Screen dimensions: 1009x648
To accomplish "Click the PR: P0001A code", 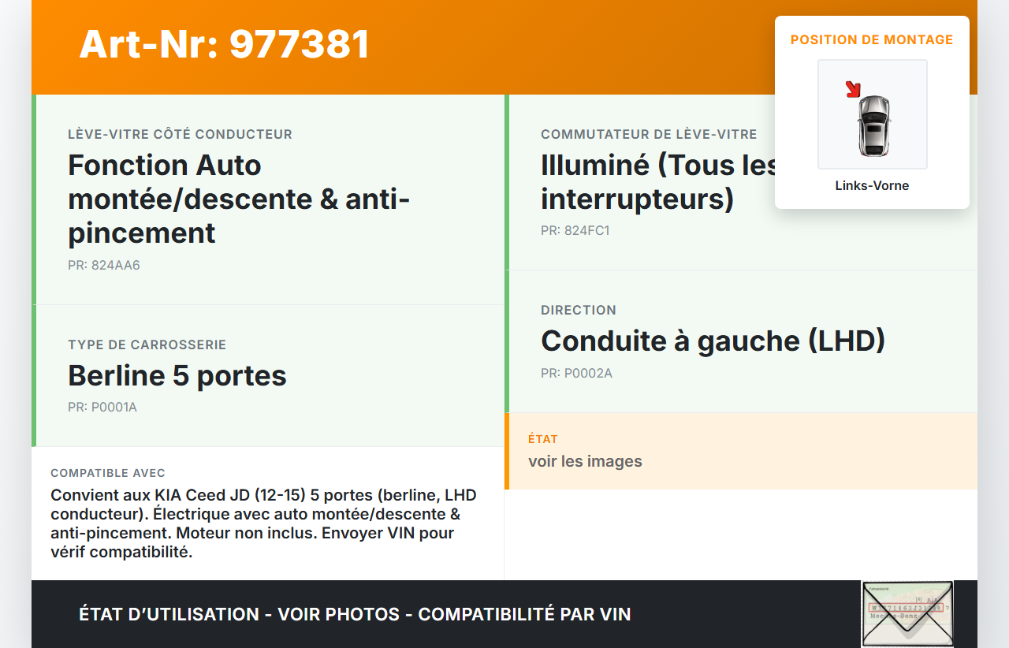I will click(102, 408).
